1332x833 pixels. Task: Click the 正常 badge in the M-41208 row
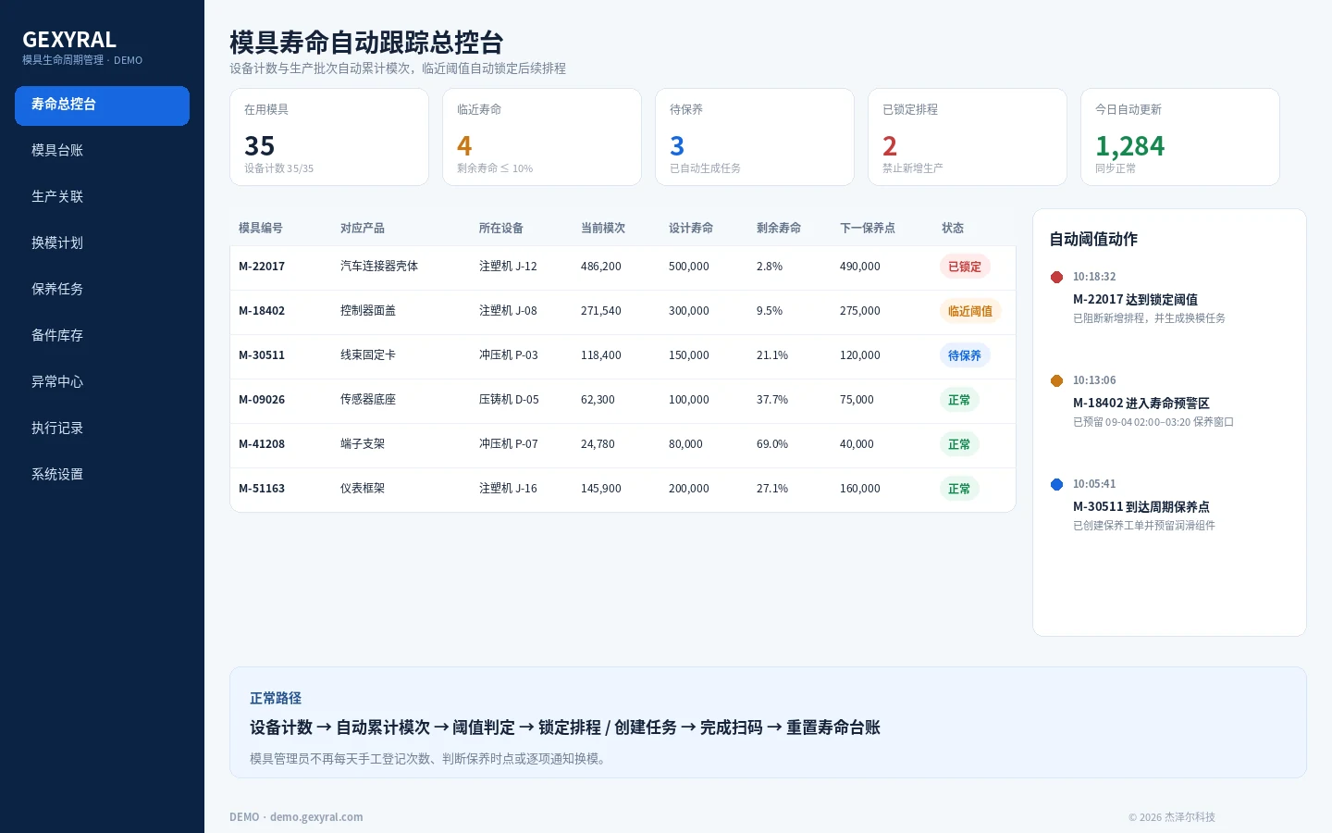click(959, 444)
